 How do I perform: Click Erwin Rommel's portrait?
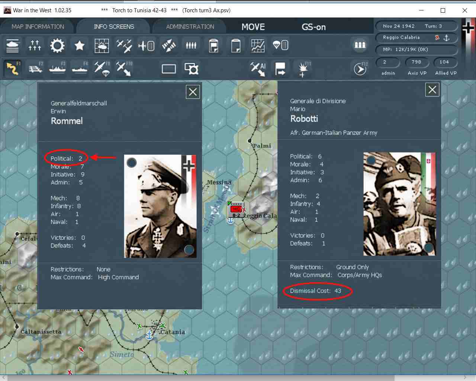pos(160,206)
